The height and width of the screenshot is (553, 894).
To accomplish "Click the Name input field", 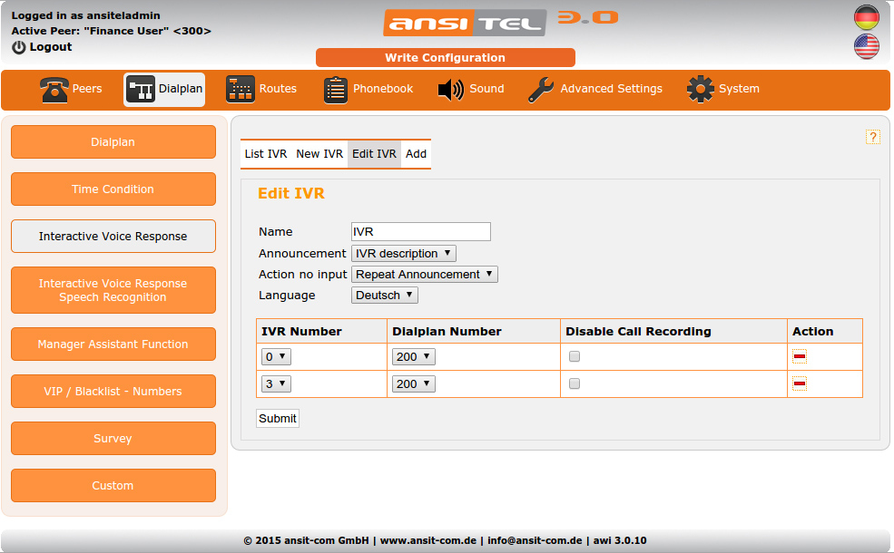I will click(421, 232).
